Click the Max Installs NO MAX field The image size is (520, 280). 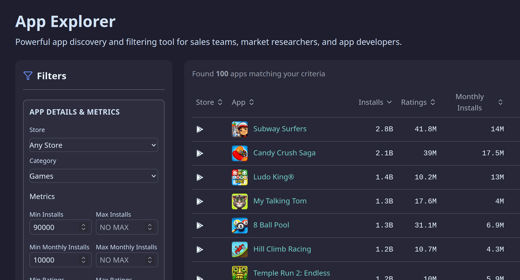click(x=127, y=228)
